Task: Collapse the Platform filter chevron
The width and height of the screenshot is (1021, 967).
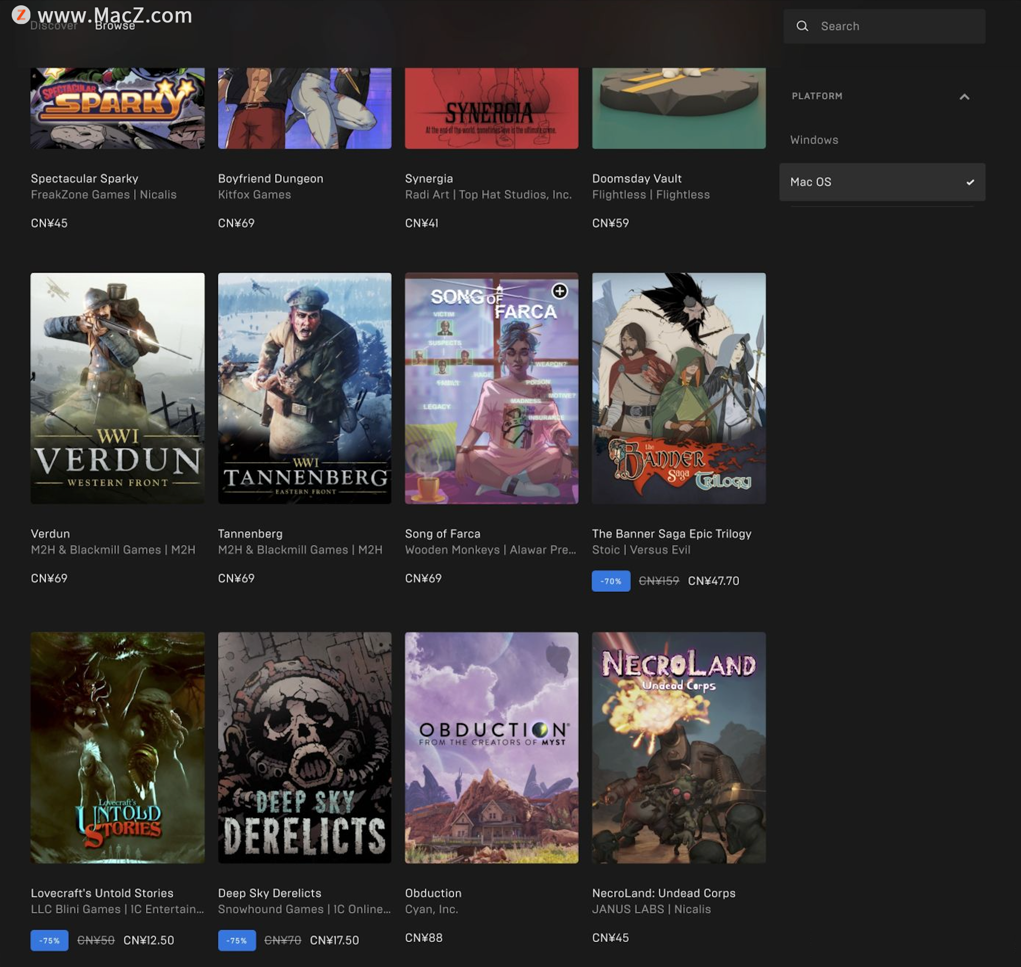Action: pos(964,97)
